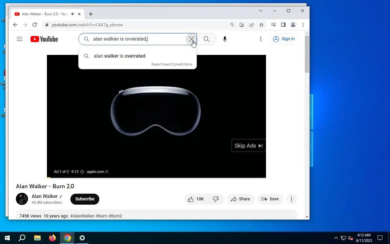Close the Alan Walker - Burn 2.0 tab
Screen dimensions: 390x244
pyautogui.click(x=79, y=14)
